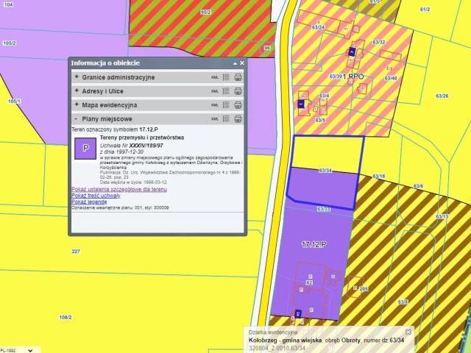471x353 pixels.
Task: Collapse the Plany miejscowe section
Action: [77, 118]
